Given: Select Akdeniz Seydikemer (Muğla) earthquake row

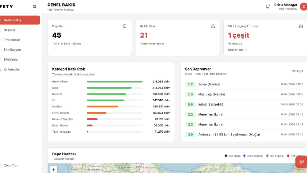Looking at the screenshot, I should tap(244, 135).
